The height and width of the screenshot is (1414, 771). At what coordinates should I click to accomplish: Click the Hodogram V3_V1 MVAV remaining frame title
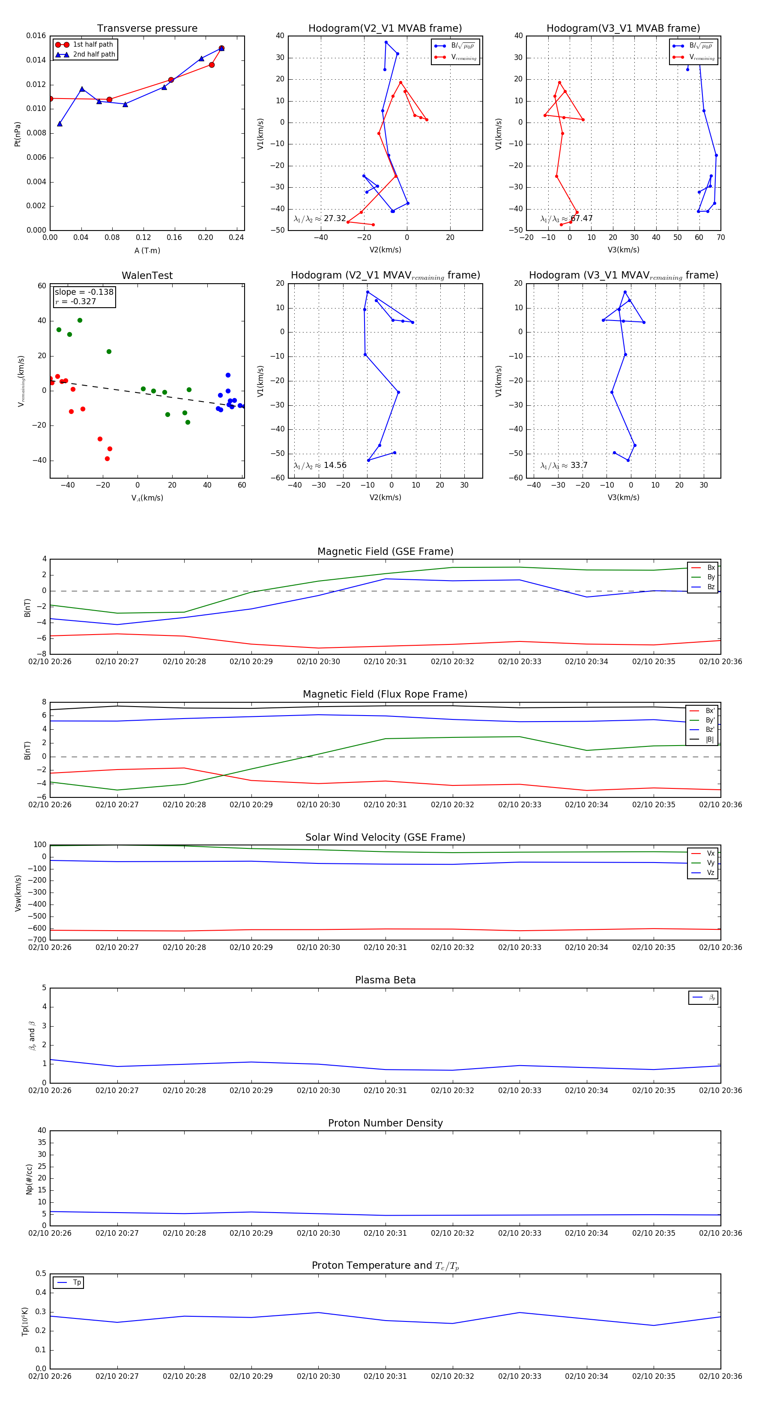click(x=623, y=276)
